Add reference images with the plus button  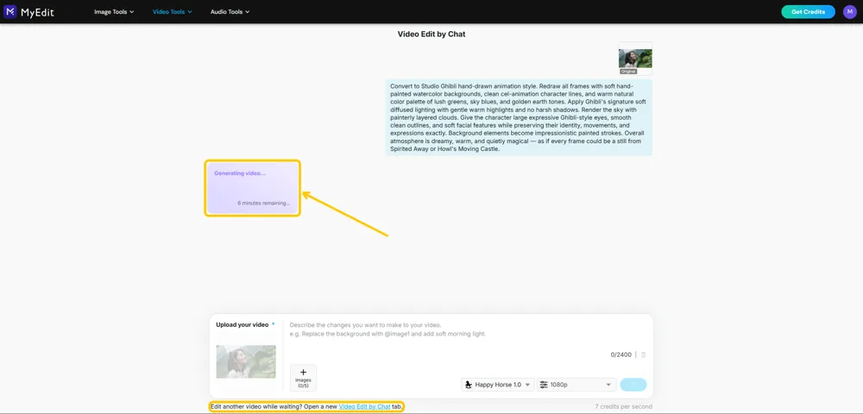pyautogui.click(x=303, y=377)
